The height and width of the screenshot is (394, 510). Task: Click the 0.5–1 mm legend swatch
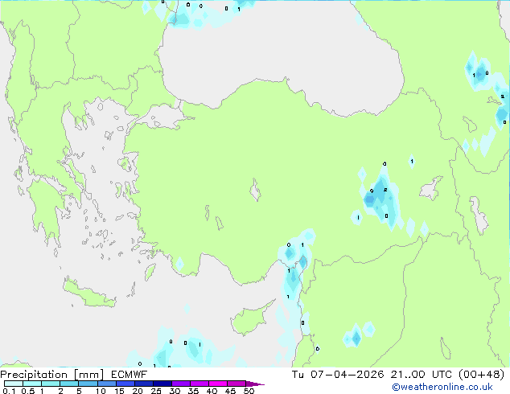(32, 384)
